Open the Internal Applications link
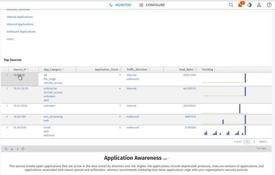Screen dimensions: 275x175 (20, 17)
